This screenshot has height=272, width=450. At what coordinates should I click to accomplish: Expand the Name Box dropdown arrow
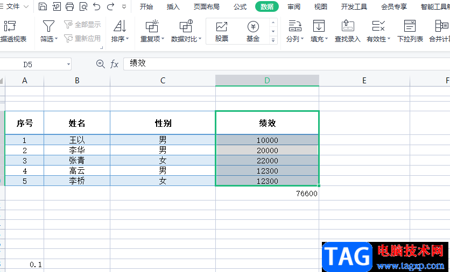tap(68, 65)
